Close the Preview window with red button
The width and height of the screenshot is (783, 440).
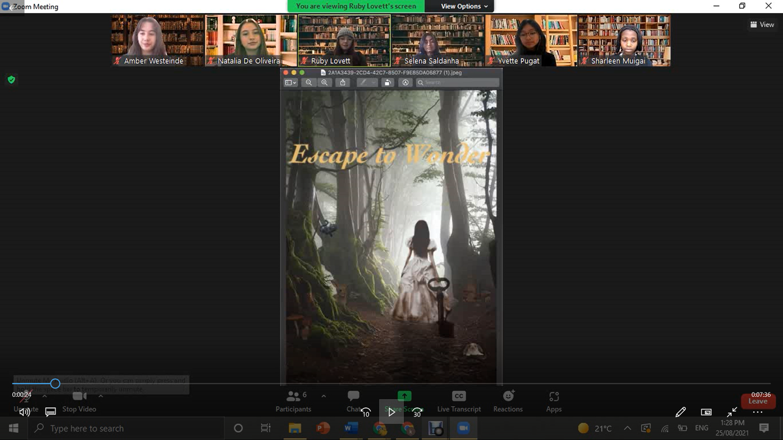tap(286, 72)
